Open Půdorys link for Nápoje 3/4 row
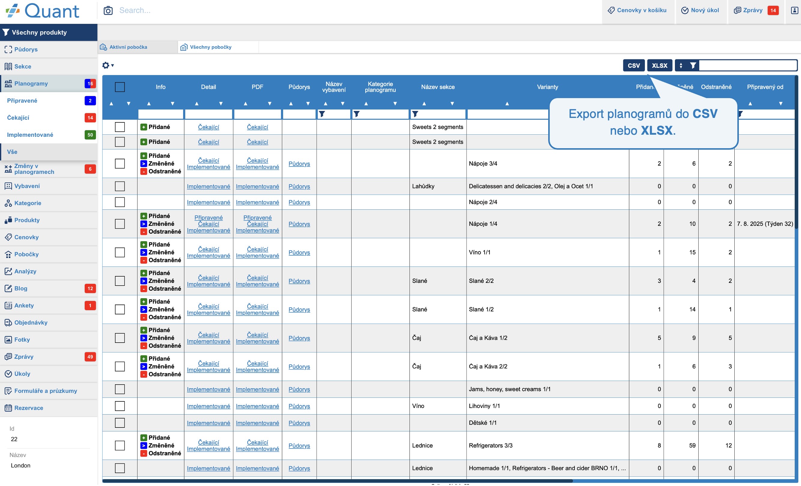 click(x=299, y=163)
